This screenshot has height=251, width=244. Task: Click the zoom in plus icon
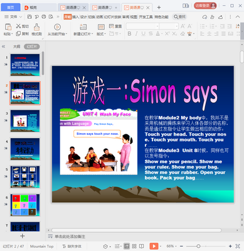[230, 246]
